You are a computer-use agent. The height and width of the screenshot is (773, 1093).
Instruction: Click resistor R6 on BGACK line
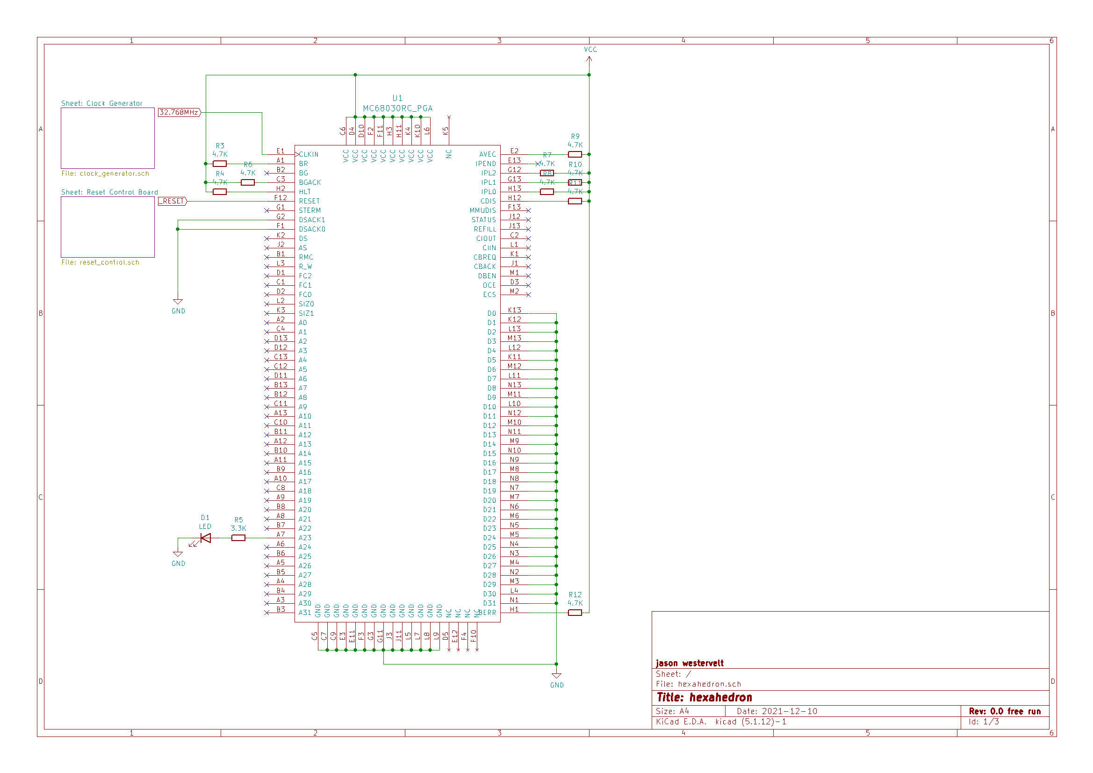pos(248,182)
